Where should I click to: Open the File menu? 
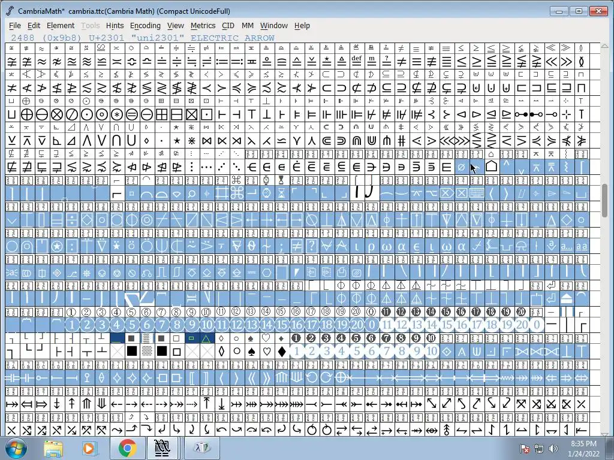(15, 25)
